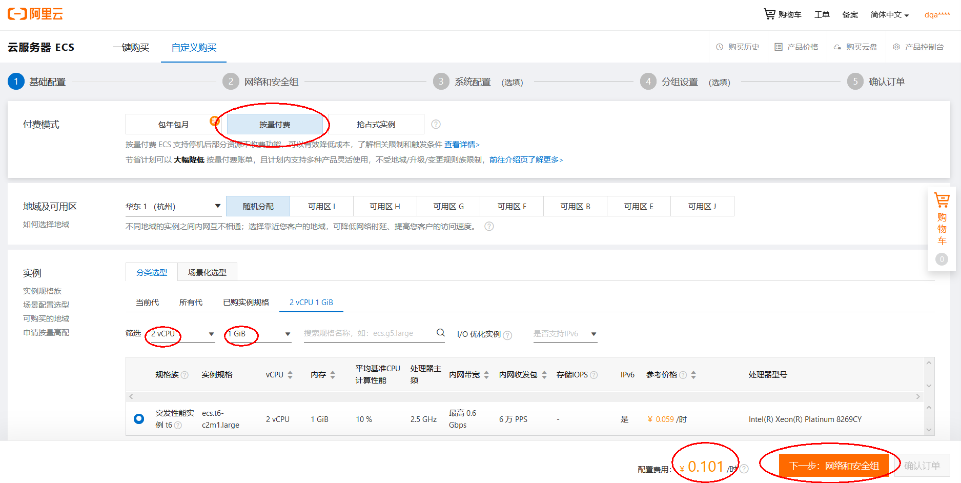Open region dropdown 华东 1 (杭州)
This screenshot has height=483, width=961.
click(173, 206)
